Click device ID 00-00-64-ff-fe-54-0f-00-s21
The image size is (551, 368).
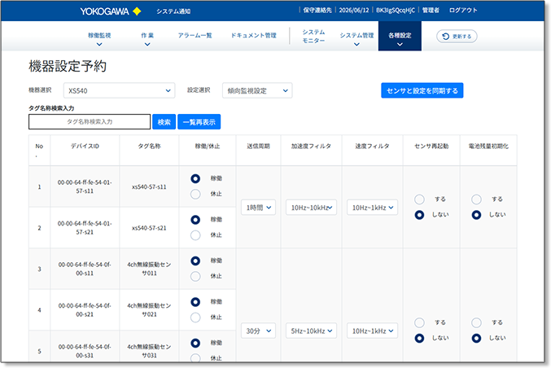(x=85, y=310)
